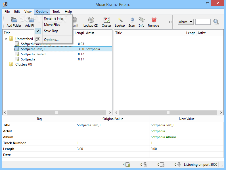This screenshot has width=226, height=170.
Task: Click the search text input field
Action: 203,22
